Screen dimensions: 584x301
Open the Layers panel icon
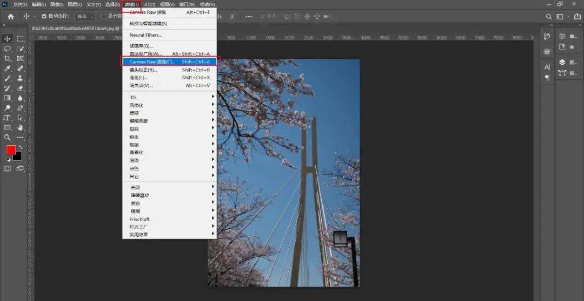tap(562, 63)
